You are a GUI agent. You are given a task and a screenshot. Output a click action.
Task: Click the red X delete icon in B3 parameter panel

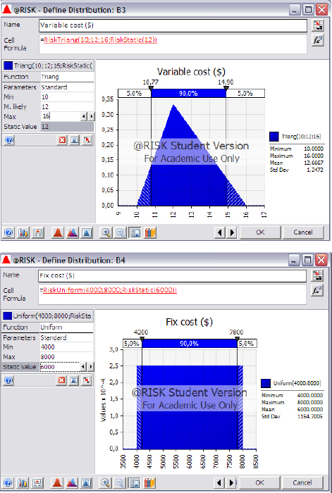tap(62, 139)
